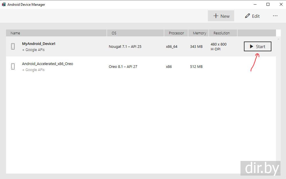Viewport: 286px width, 179px height.
Task: Create a new device with New button
Action: tap(221, 16)
